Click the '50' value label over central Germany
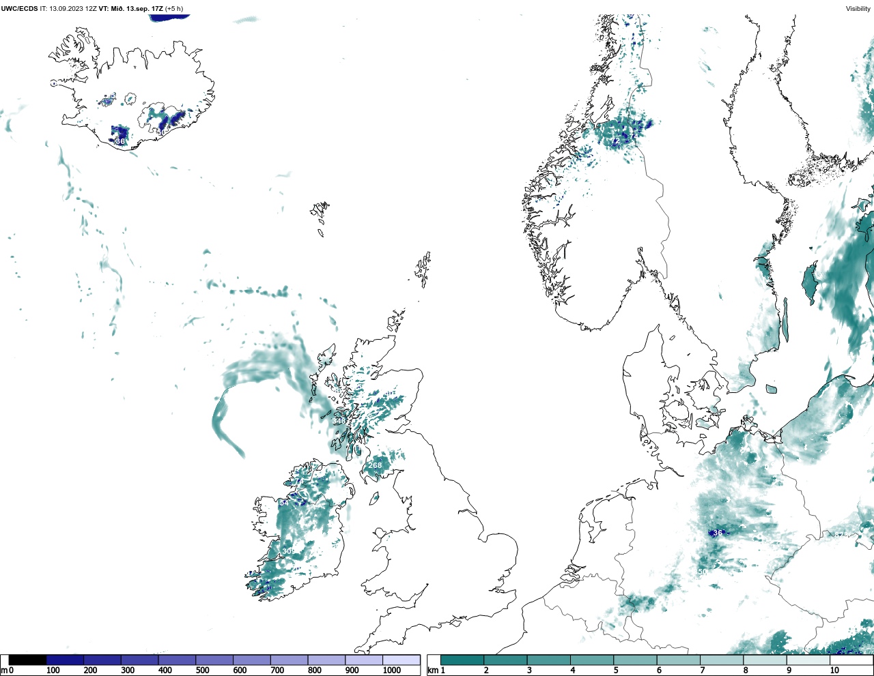Viewport: 874px width, 676px height. coord(703,572)
